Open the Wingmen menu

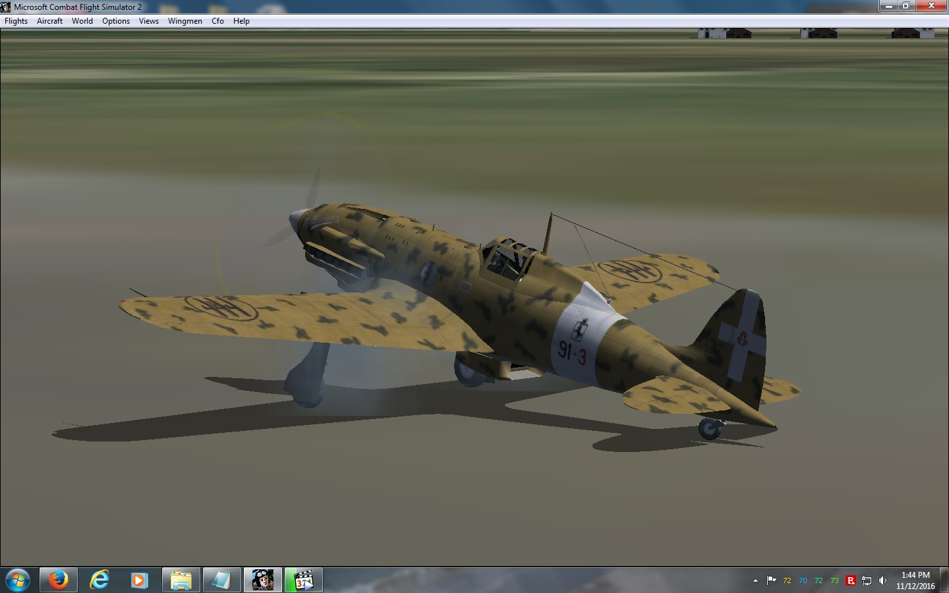(185, 21)
